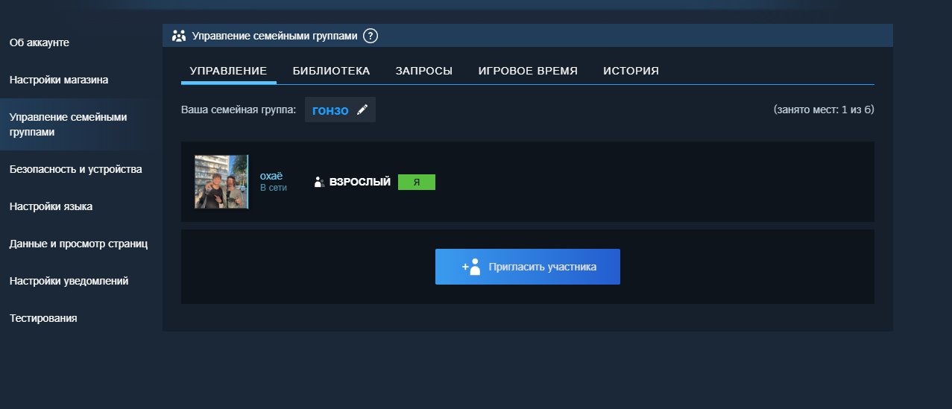Open Настройки уведомлений in sidebar
The width and height of the screenshot is (952, 409).
click(69, 281)
